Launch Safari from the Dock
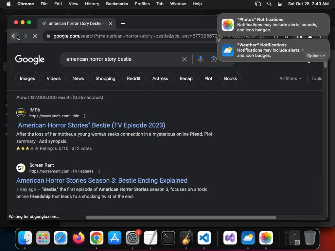This screenshot has height=251, width=335. pyautogui.click(x=61, y=238)
